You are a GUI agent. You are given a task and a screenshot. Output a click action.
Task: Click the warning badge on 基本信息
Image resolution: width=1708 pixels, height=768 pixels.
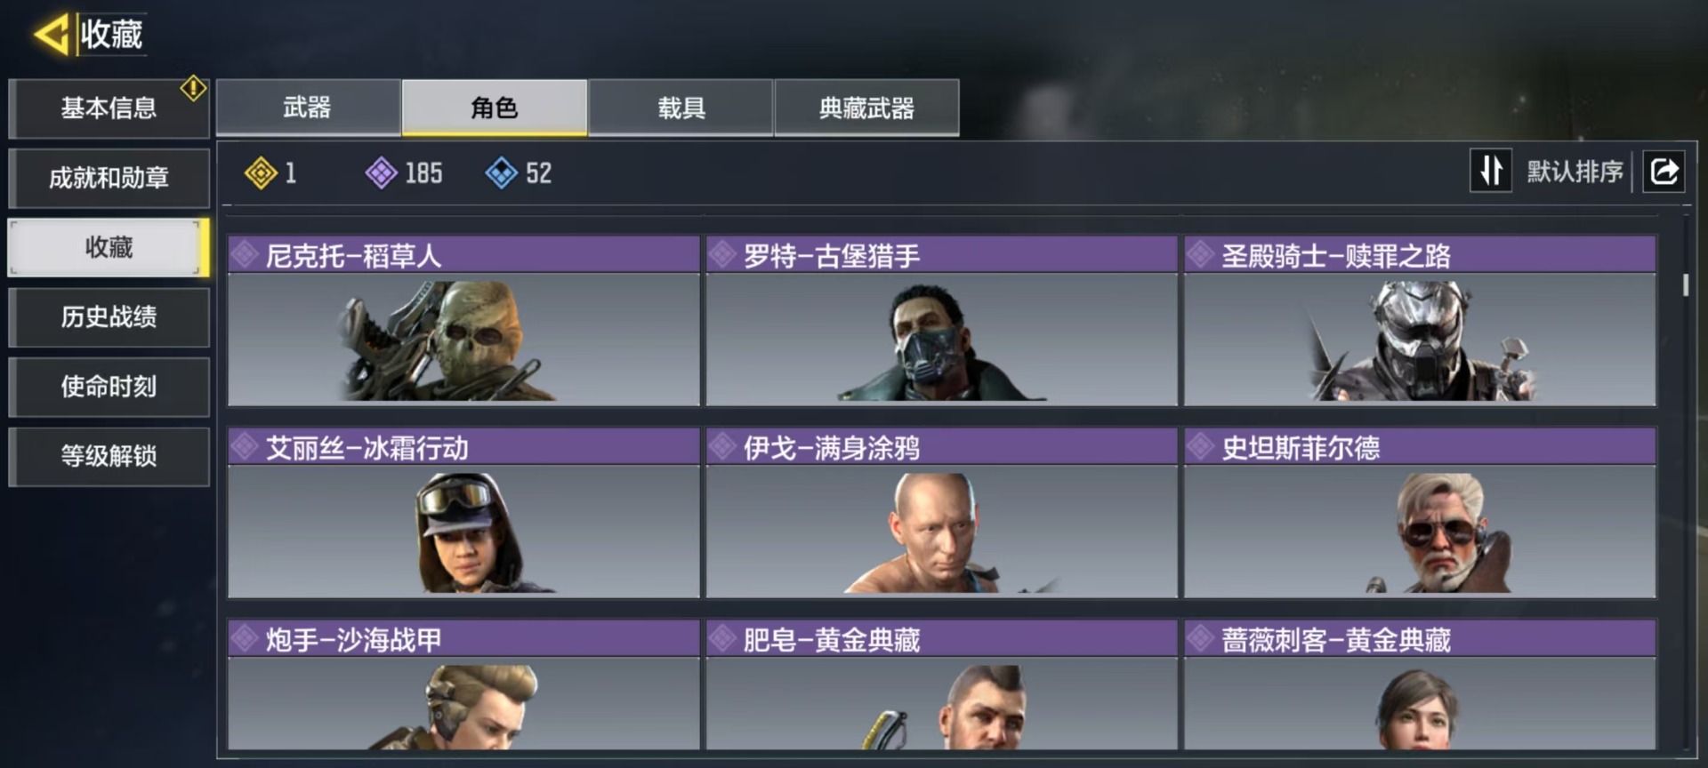click(x=193, y=88)
